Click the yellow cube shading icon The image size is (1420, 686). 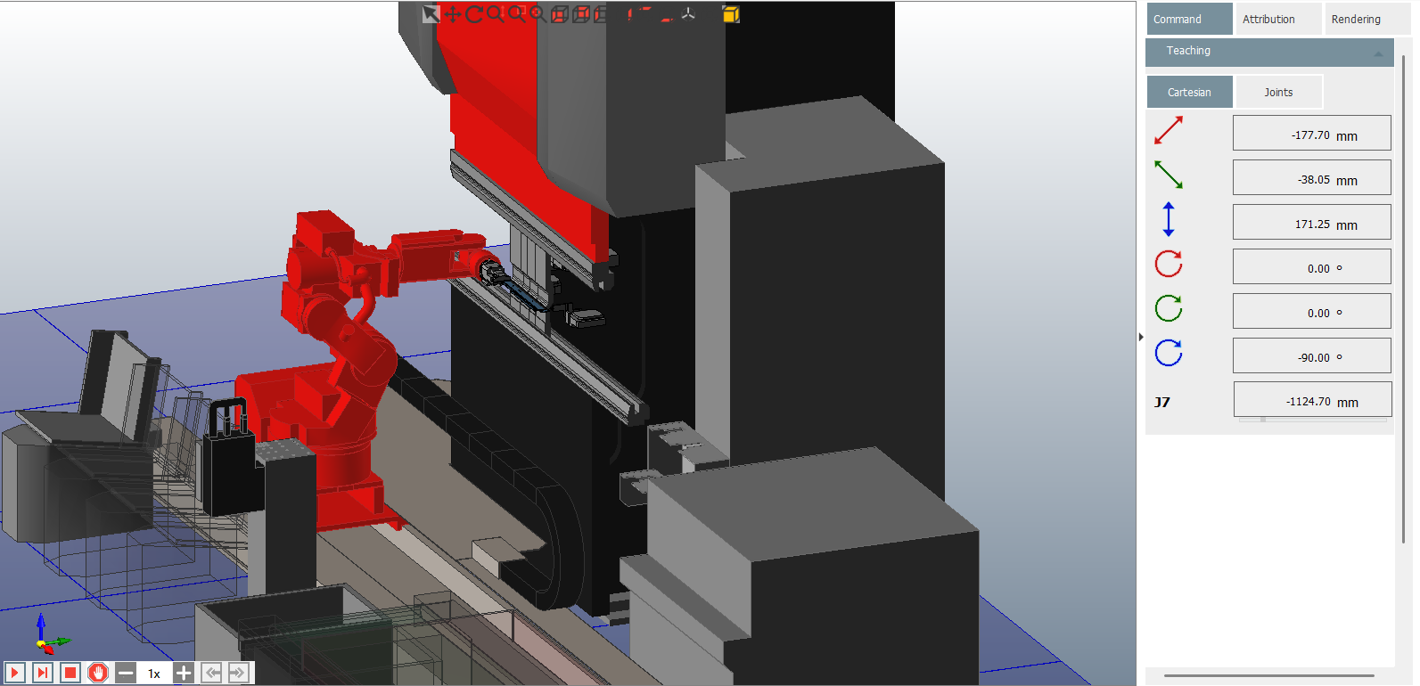pyautogui.click(x=731, y=14)
